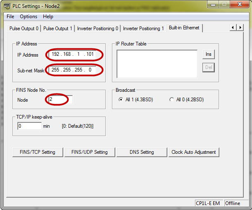Open the File menu
The height and width of the screenshot is (210, 252).
click(x=10, y=17)
